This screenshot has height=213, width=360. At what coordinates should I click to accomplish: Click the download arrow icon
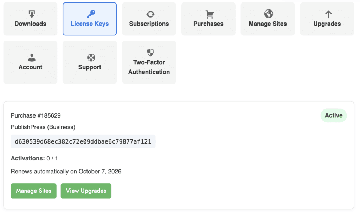(32, 14)
